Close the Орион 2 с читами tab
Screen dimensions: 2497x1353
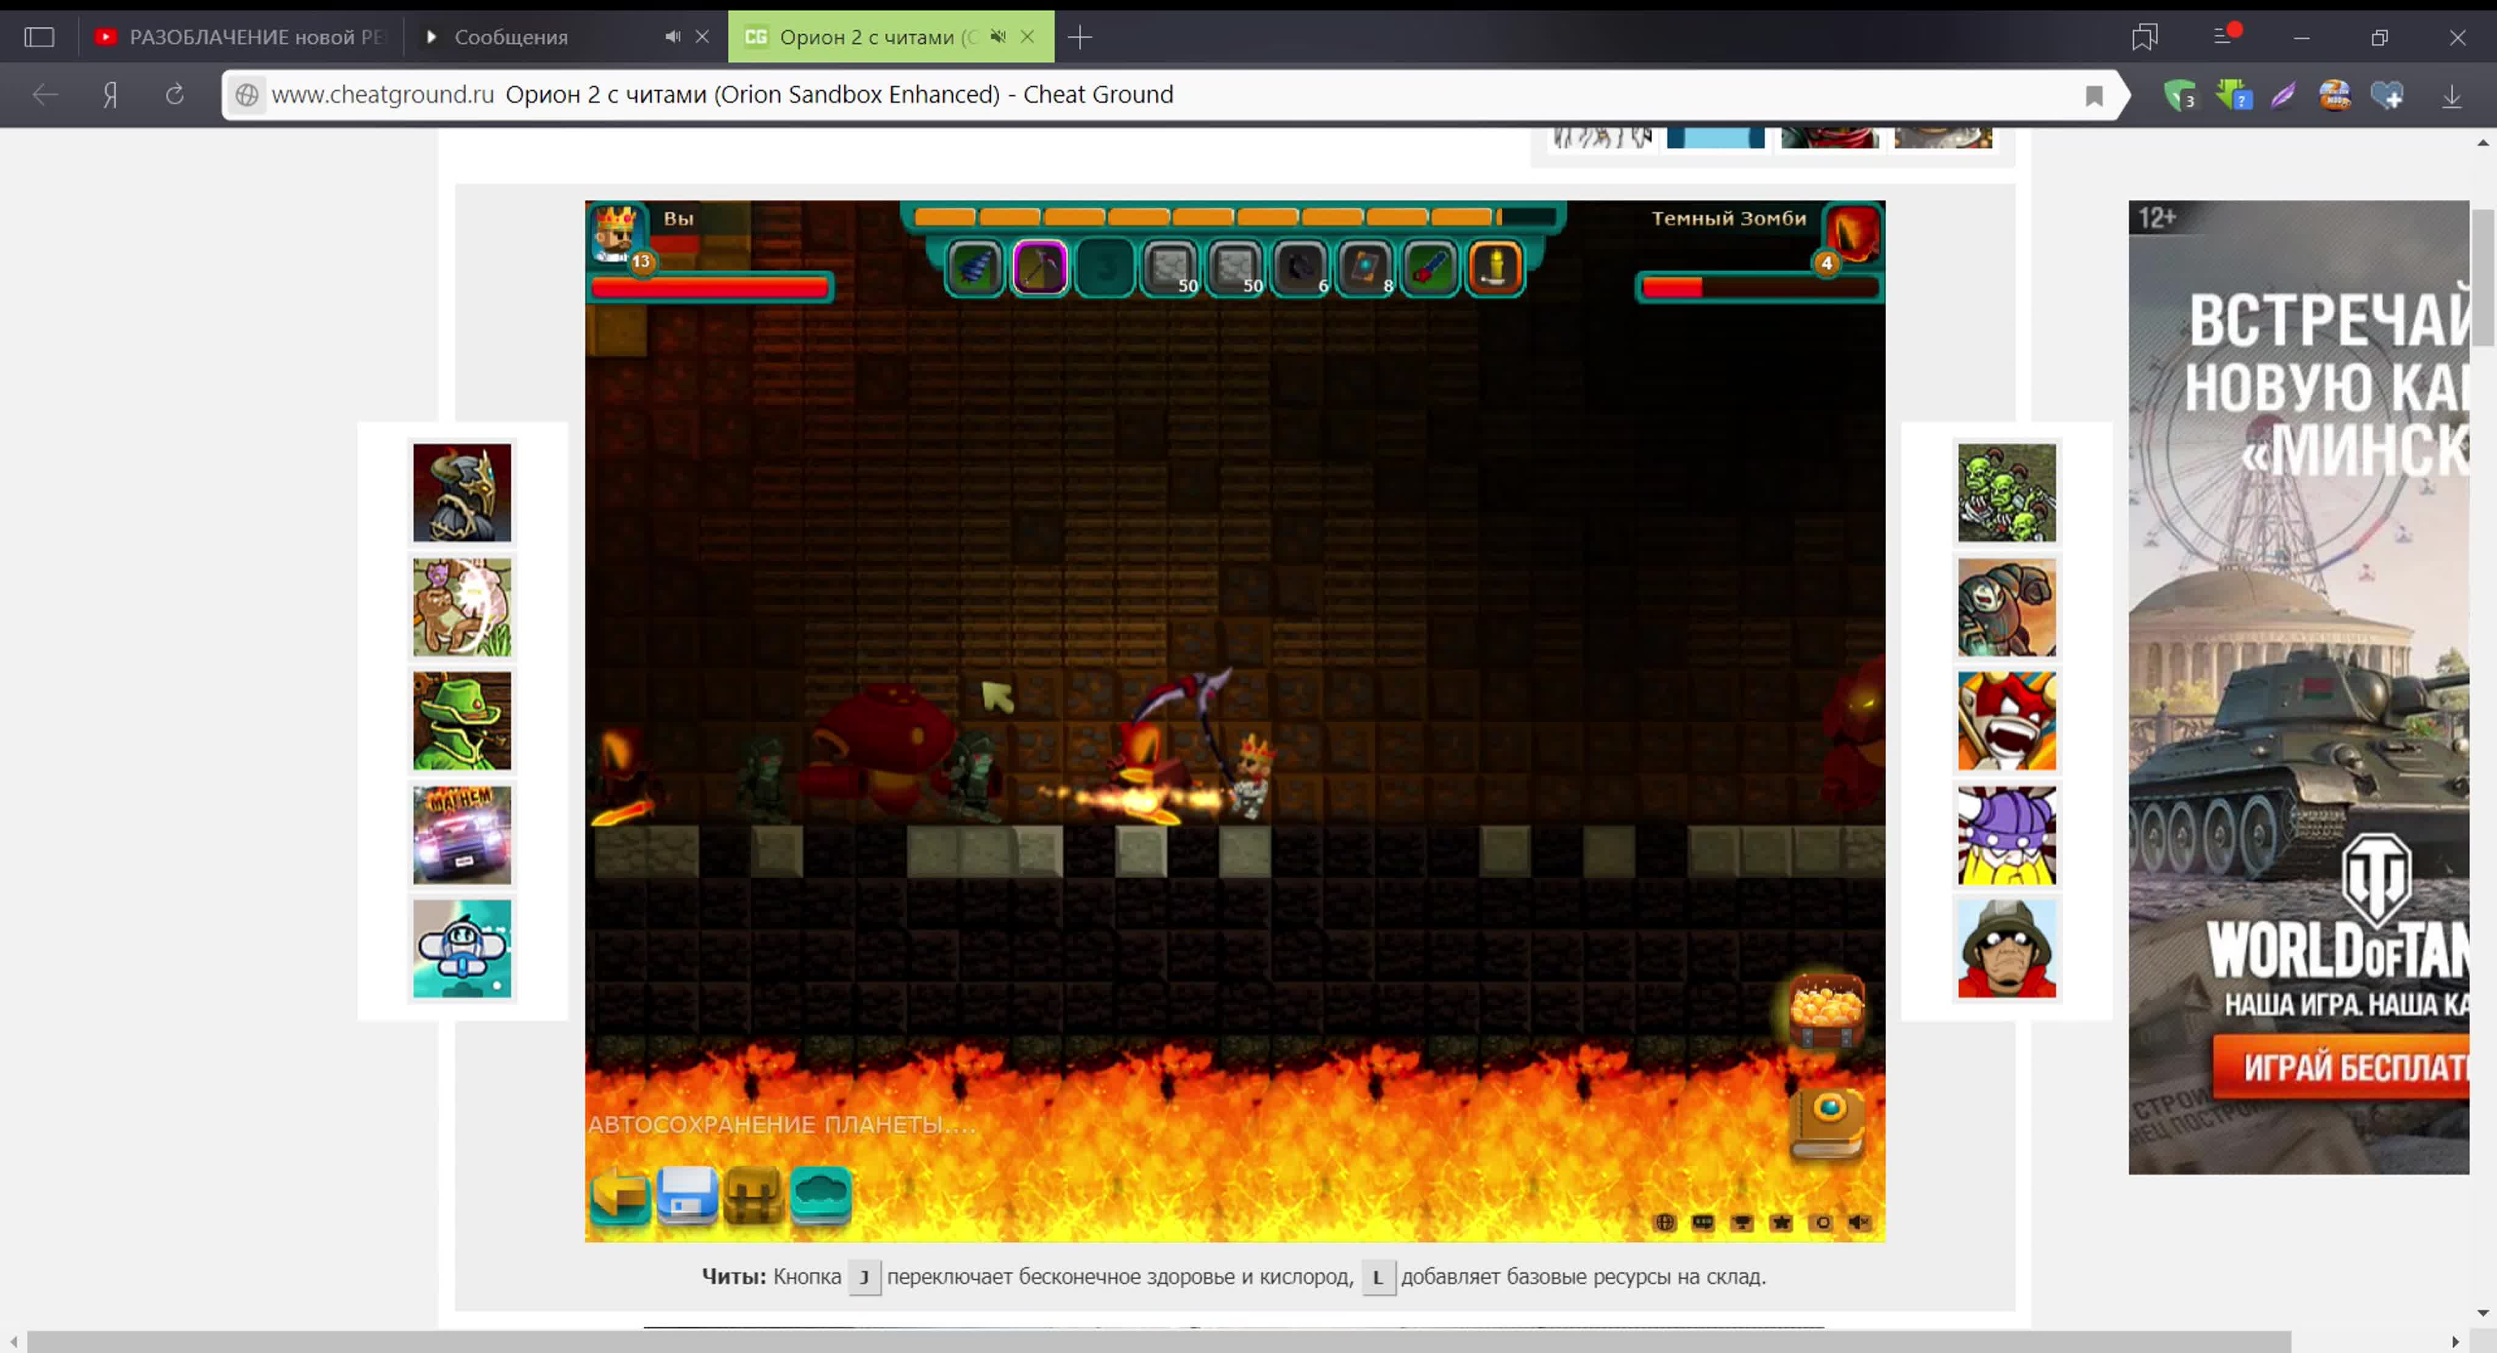point(1027,37)
